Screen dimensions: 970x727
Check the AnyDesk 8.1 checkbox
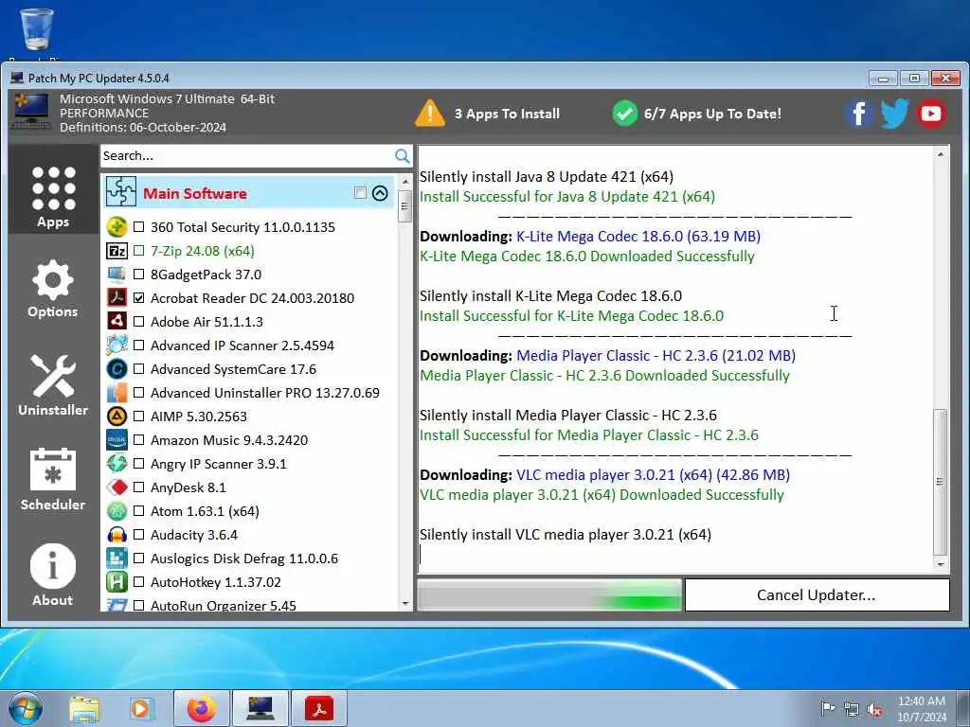tap(139, 488)
